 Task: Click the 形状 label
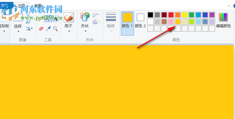tap(85, 26)
